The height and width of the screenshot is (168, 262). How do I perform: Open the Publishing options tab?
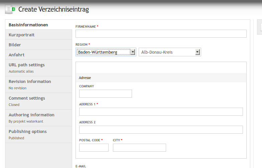28,132
